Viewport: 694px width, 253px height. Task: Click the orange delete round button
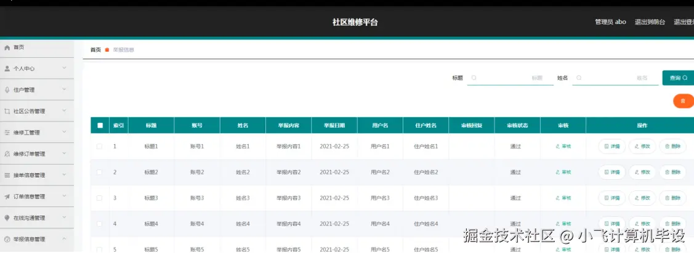pos(684,101)
